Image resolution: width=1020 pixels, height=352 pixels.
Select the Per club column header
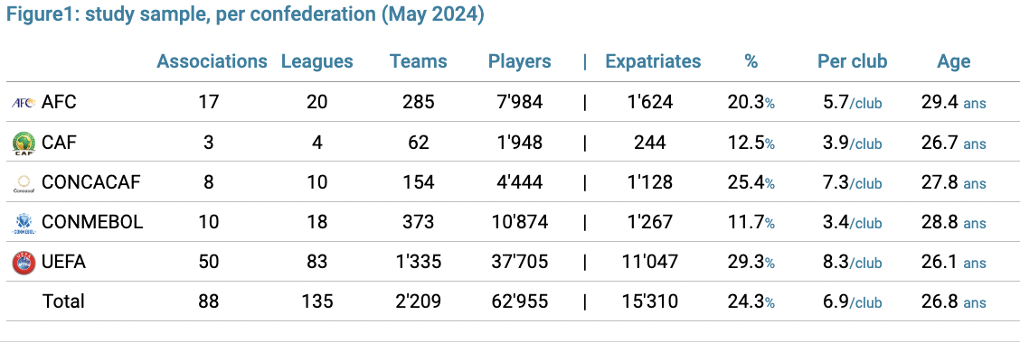pos(852,61)
